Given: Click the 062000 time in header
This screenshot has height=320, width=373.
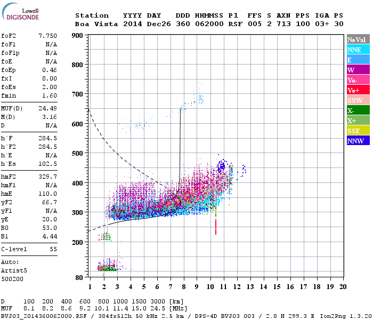Looking at the screenshot, I should tap(209, 24).
